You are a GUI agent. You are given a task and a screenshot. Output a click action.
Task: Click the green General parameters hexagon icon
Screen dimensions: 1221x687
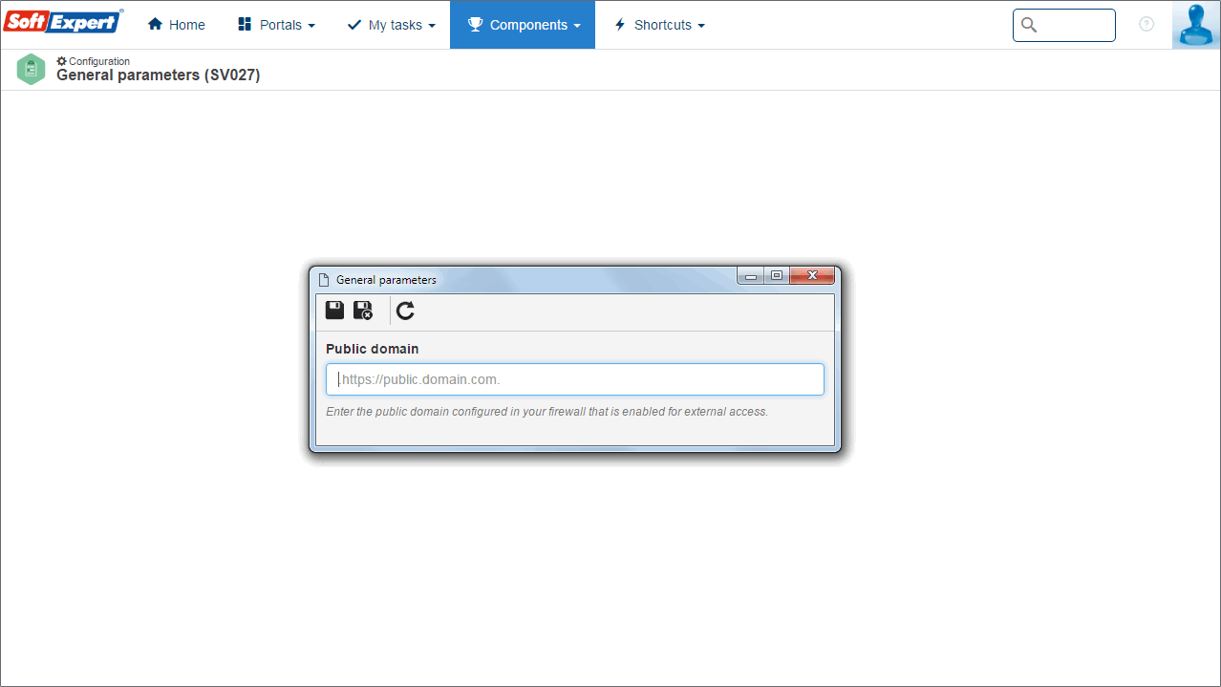click(x=32, y=70)
